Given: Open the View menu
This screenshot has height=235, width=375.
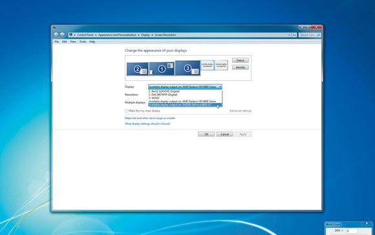Looking at the screenshot, I should pos(73,41).
